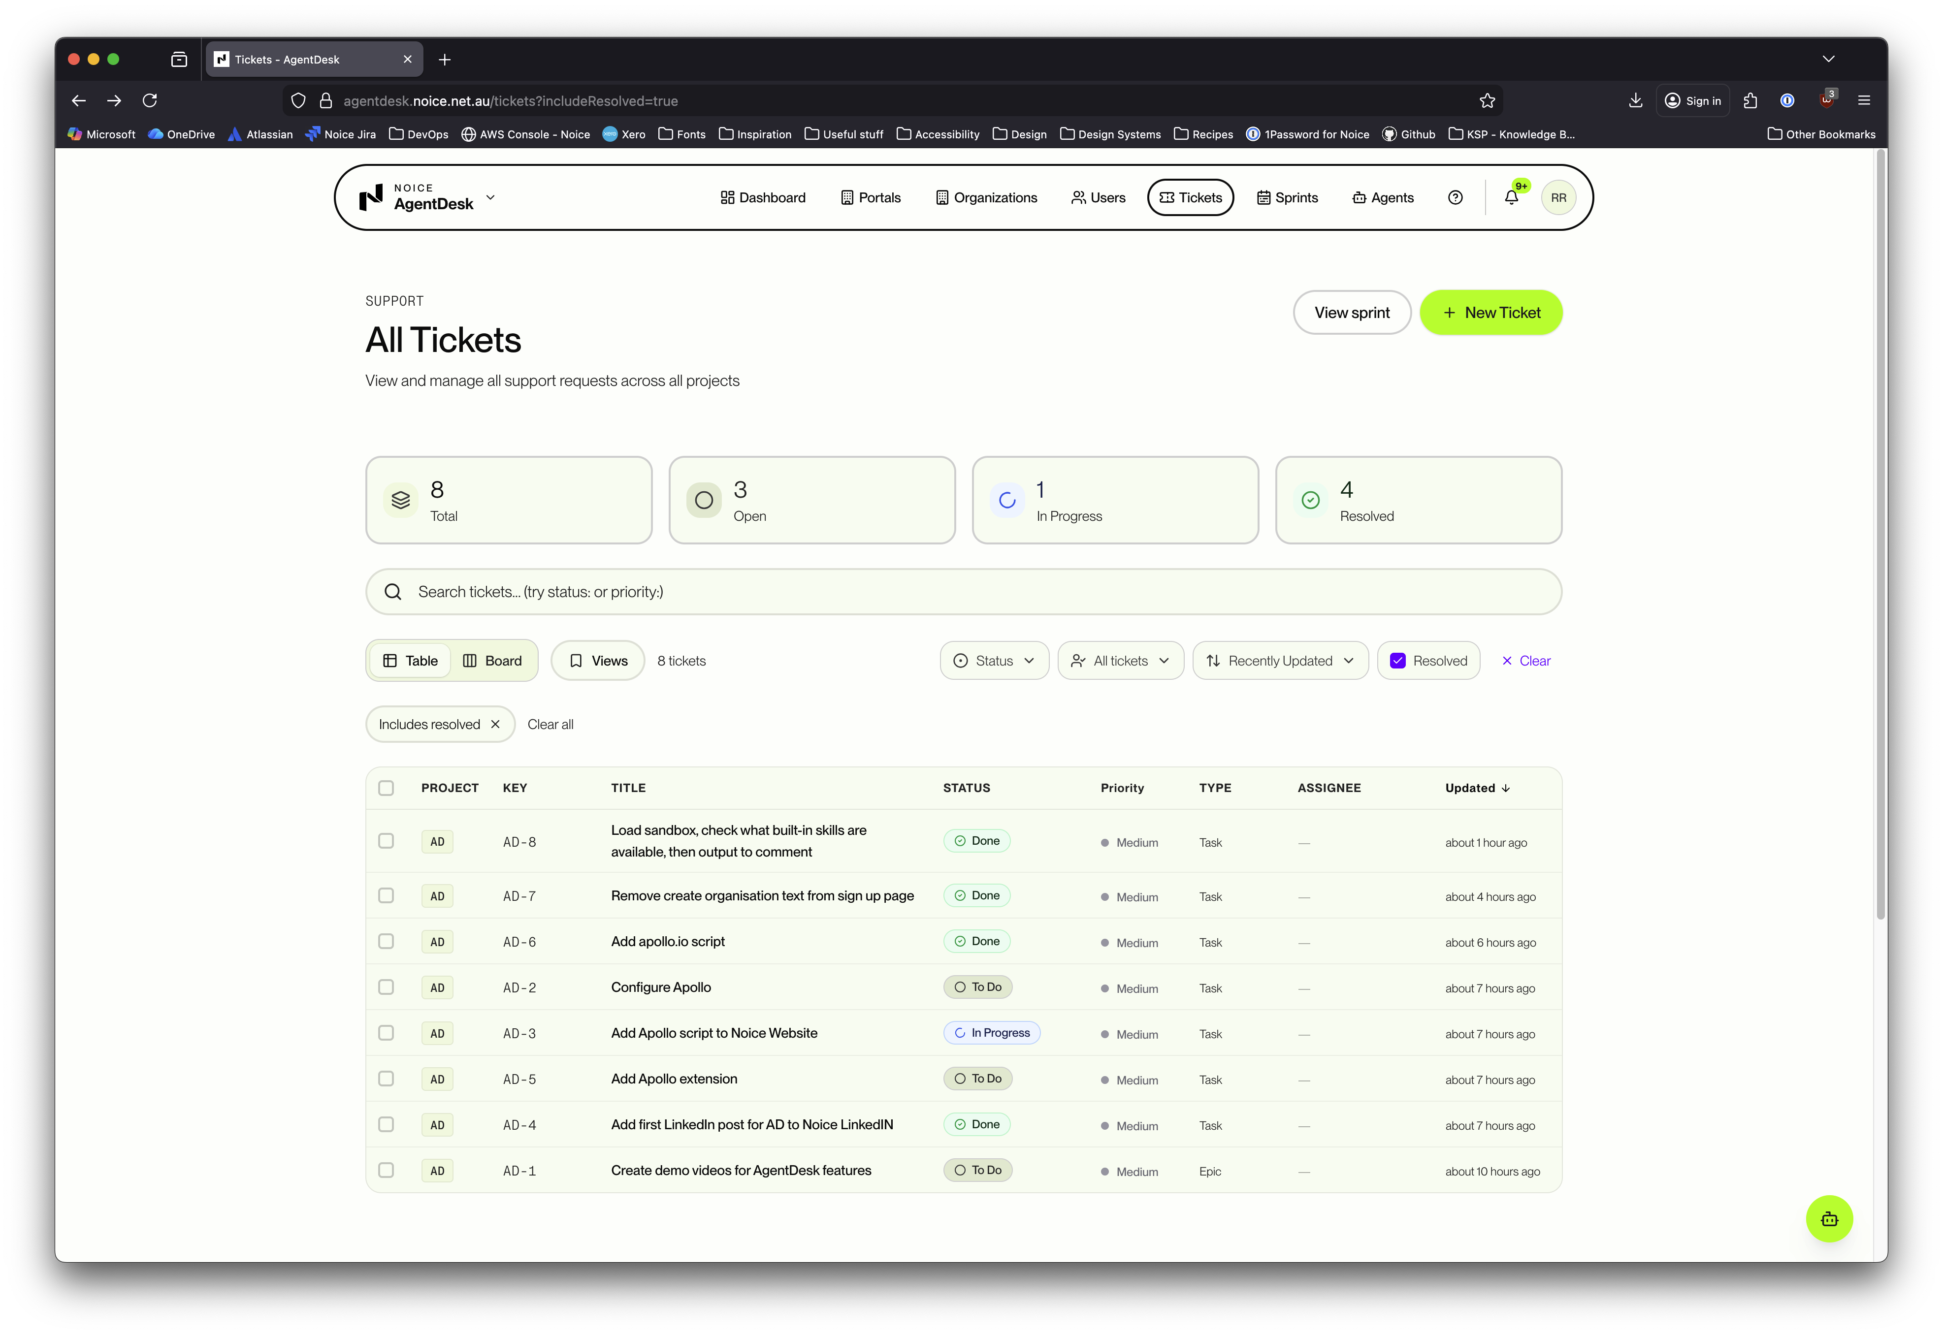Open the notifications bell
The image size is (1943, 1335).
[1511, 197]
